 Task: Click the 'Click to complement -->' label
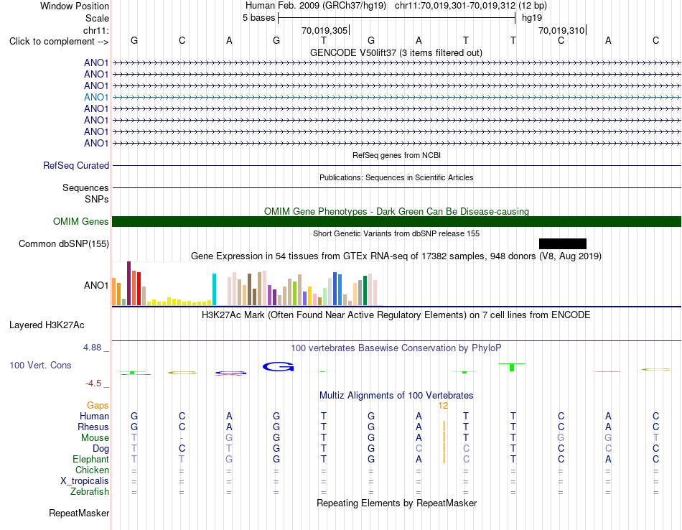(x=59, y=42)
